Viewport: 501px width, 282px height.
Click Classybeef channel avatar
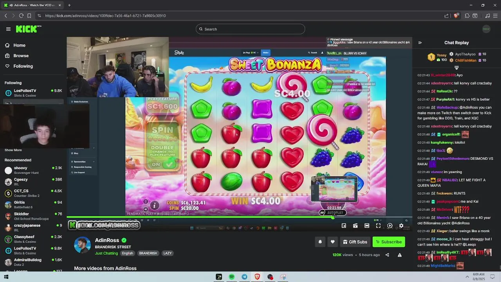[x=8, y=239]
